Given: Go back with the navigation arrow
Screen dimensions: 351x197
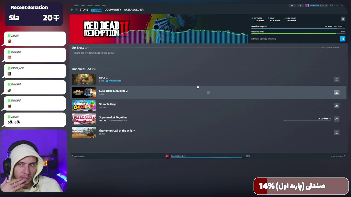Looking at the screenshot, I should tap(72, 10).
